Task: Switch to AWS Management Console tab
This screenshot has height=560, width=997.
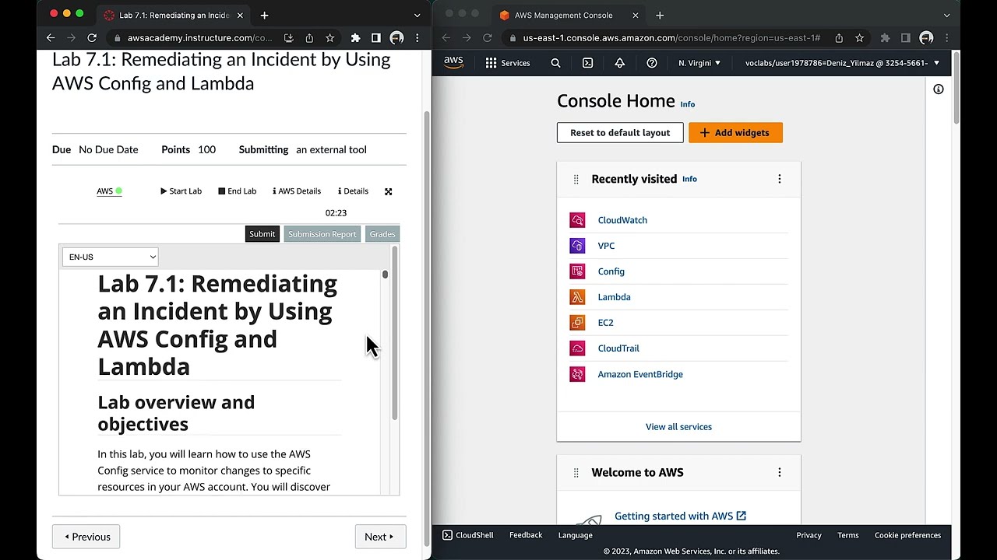Action: (x=569, y=15)
